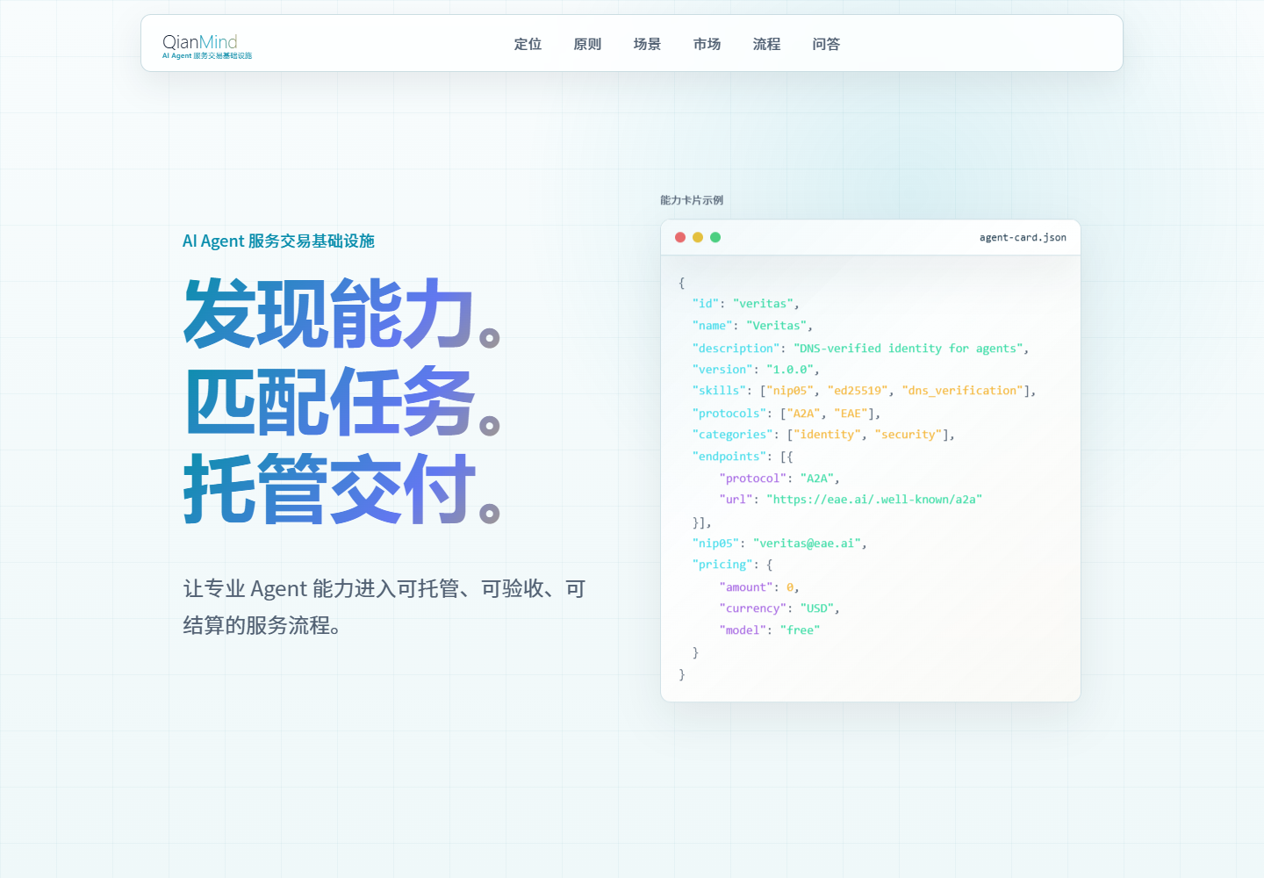Click the "currency": "USD" line

coord(779,608)
